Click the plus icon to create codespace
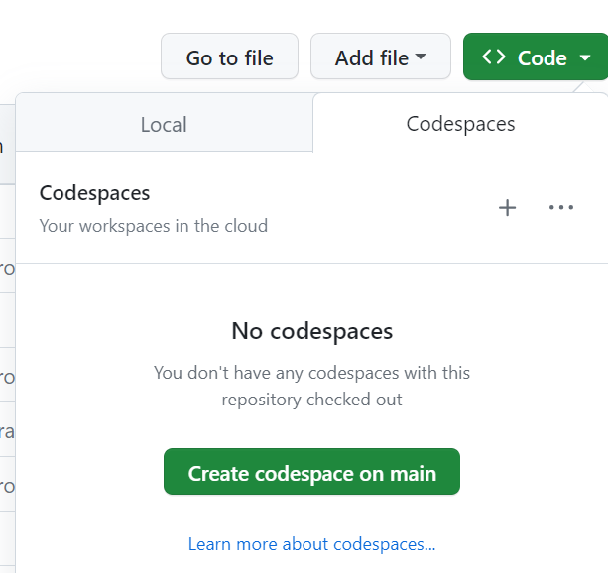The image size is (608, 573). tap(507, 208)
